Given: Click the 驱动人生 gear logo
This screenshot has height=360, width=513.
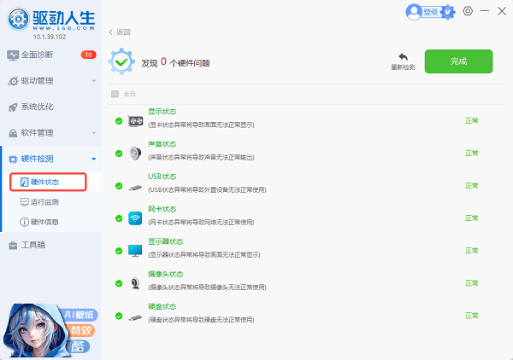Looking at the screenshot, I should click(19, 19).
